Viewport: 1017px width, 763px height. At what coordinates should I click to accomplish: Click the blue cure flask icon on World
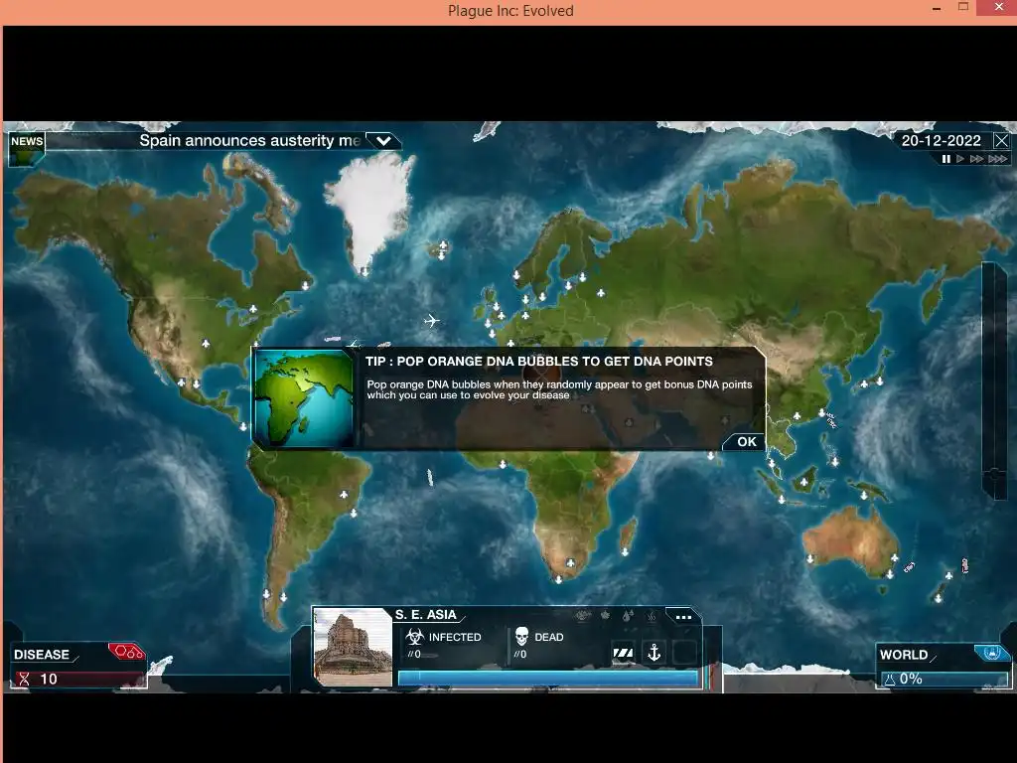click(x=991, y=653)
